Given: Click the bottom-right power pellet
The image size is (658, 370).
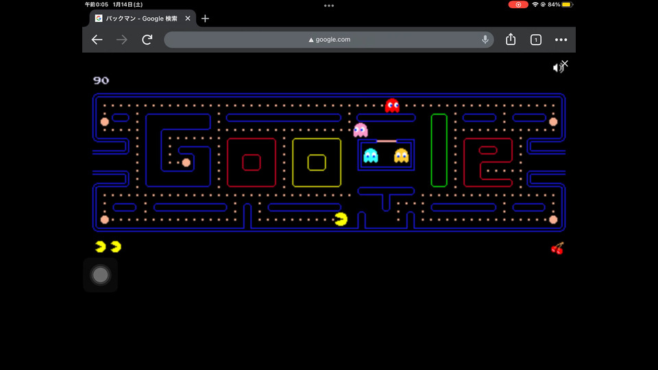Looking at the screenshot, I should pyautogui.click(x=553, y=219).
